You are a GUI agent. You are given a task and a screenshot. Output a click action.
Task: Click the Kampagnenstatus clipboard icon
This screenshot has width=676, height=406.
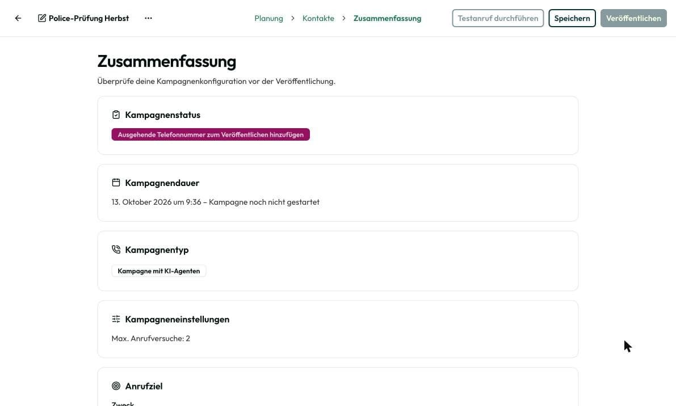[116, 115]
